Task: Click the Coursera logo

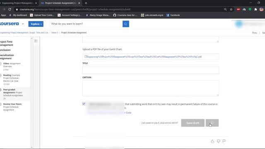Action: click(x=9, y=24)
